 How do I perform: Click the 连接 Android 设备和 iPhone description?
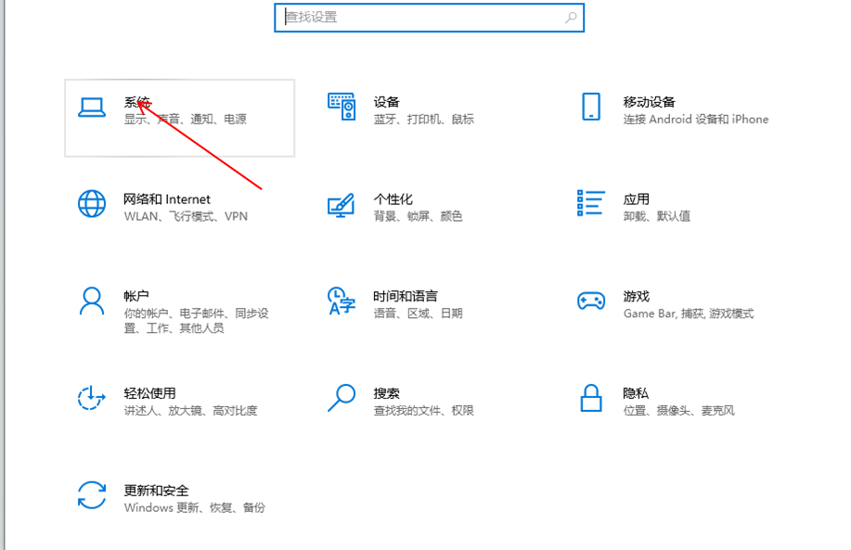[696, 120]
